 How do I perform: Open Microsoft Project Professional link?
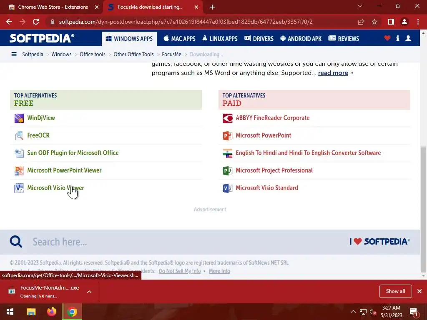click(x=274, y=170)
